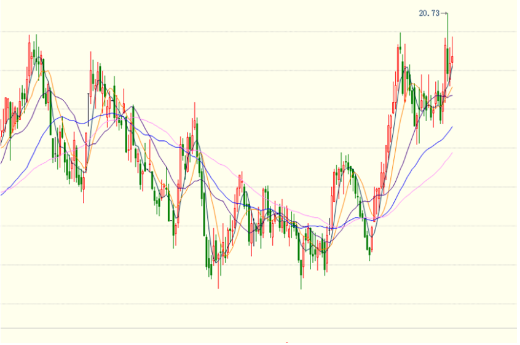This screenshot has width=520, height=345.
Task: Click the arrow beside the 20.73 label
Action: point(444,13)
